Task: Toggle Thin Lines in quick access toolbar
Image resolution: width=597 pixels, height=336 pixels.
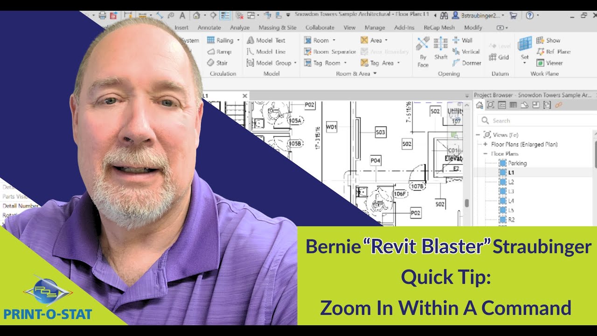Action: point(225,15)
